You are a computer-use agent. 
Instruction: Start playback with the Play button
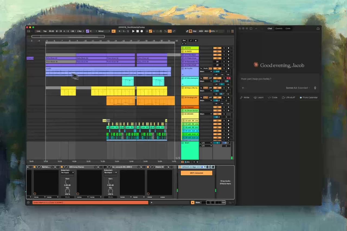133,31
